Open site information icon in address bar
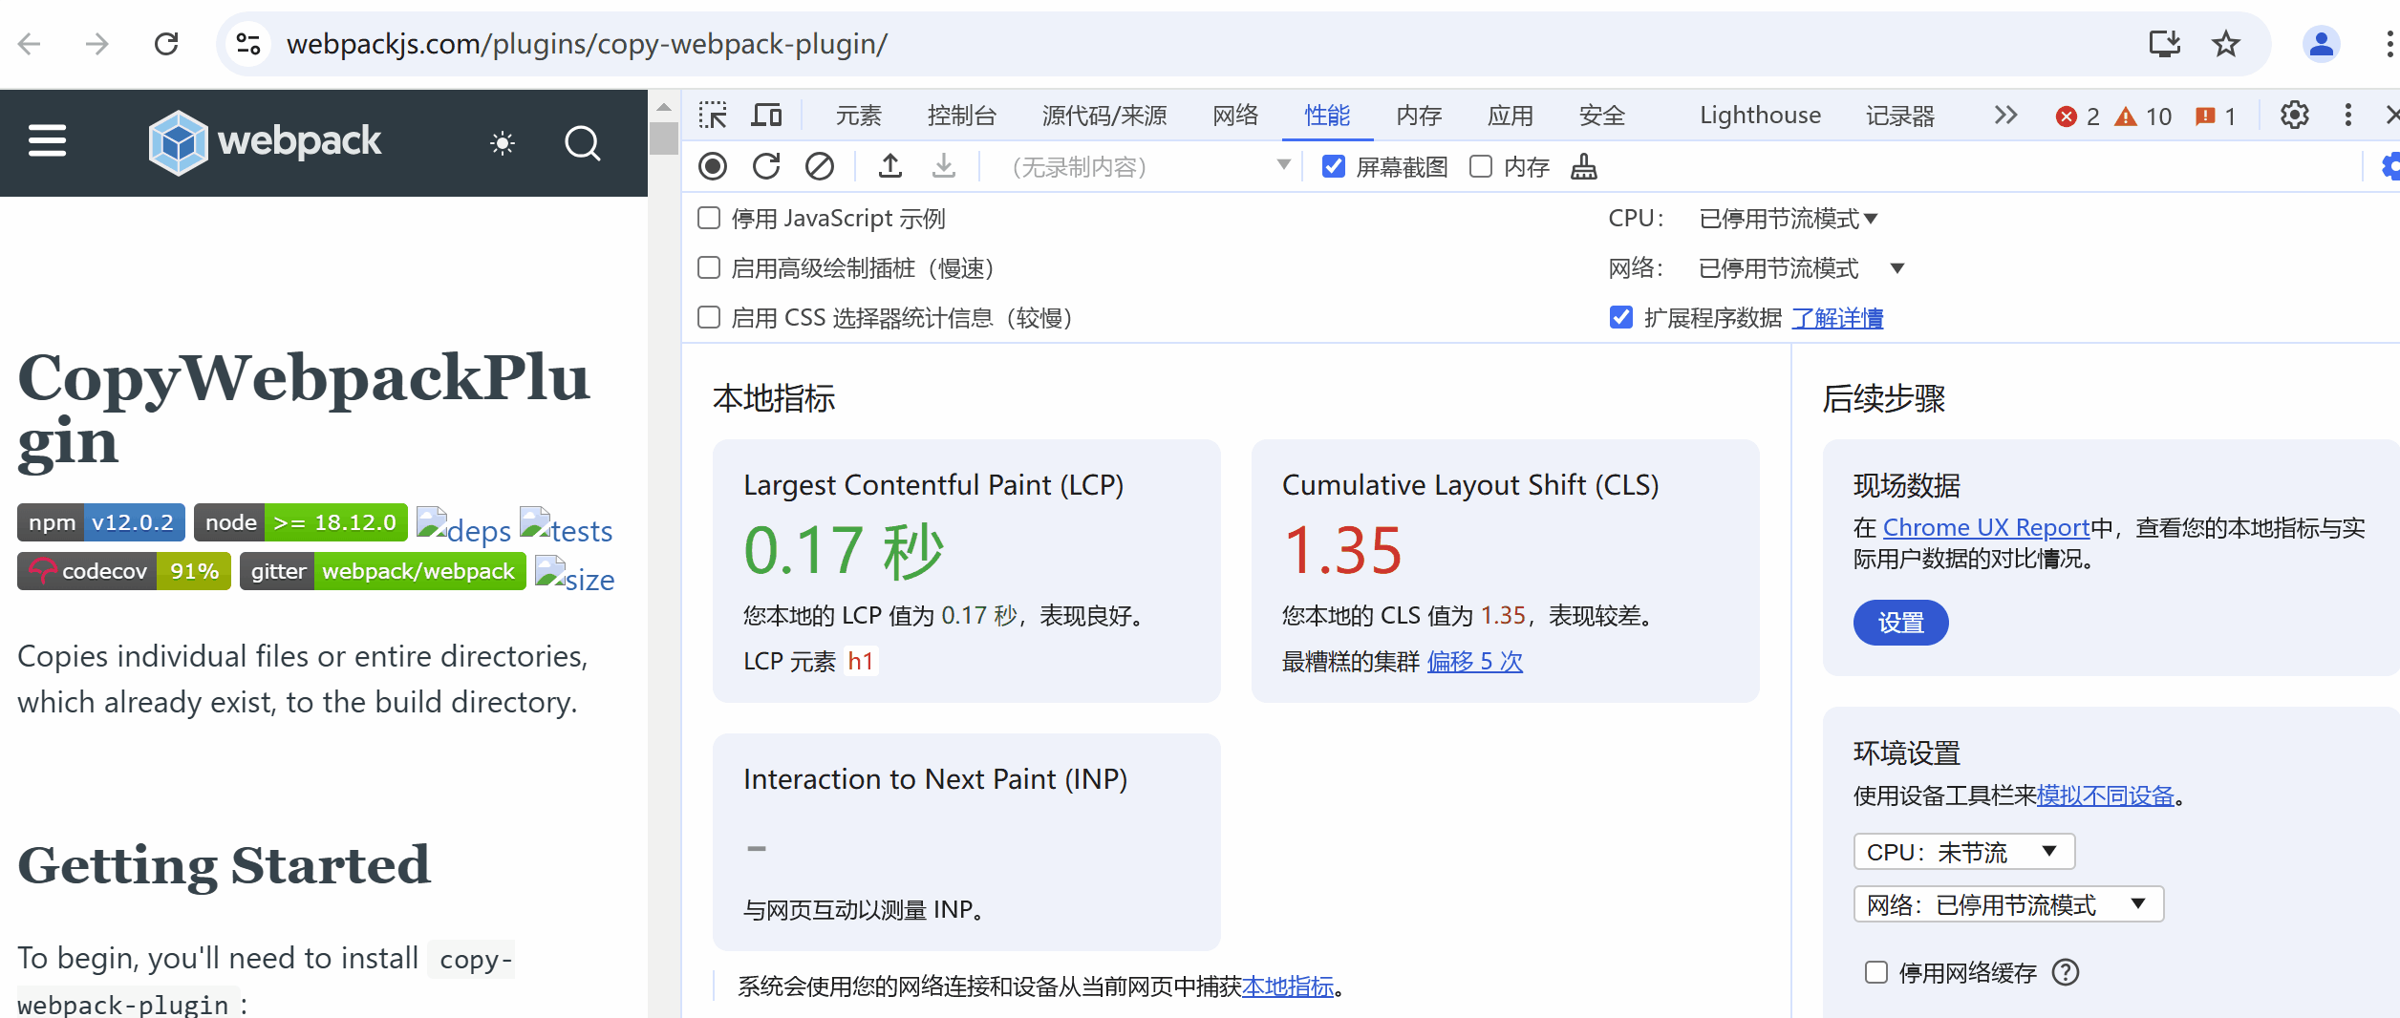 [248, 44]
